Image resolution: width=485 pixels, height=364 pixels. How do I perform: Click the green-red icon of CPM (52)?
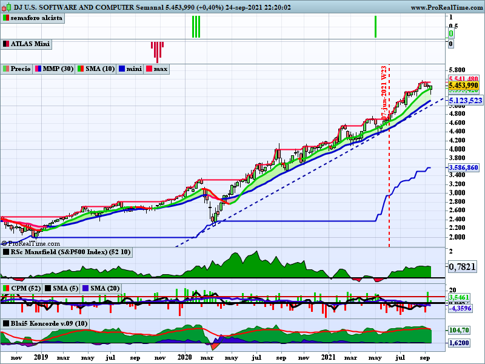[6, 289]
